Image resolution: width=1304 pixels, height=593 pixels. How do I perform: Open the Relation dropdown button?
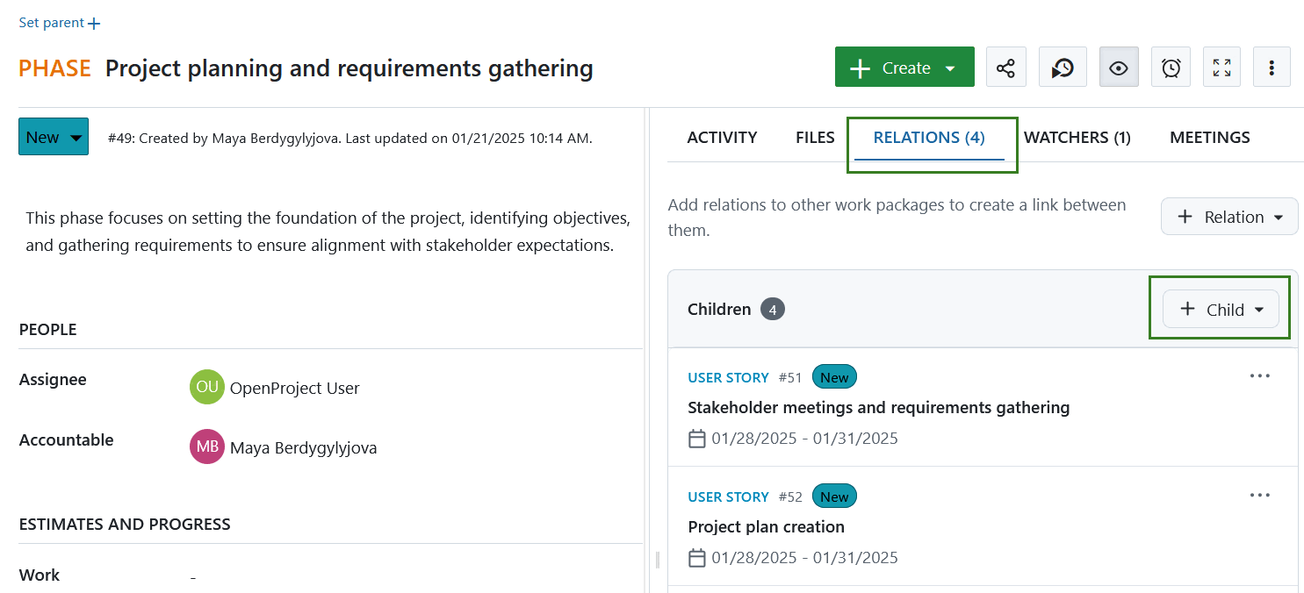point(1229,216)
